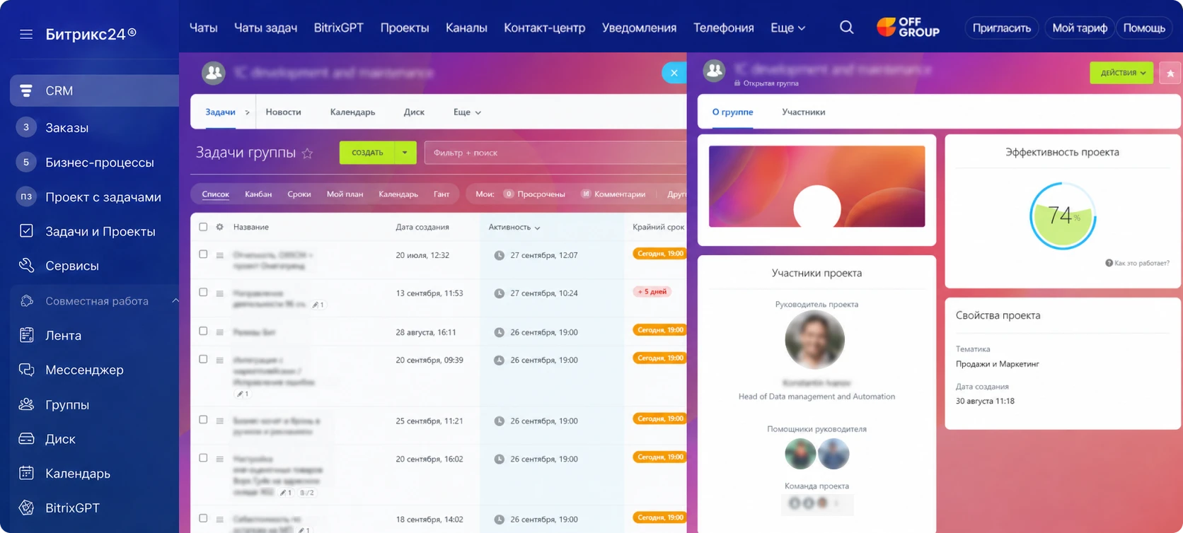Click the Помощь button in the top bar
This screenshot has height=533, width=1183.
[x=1144, y=28]
